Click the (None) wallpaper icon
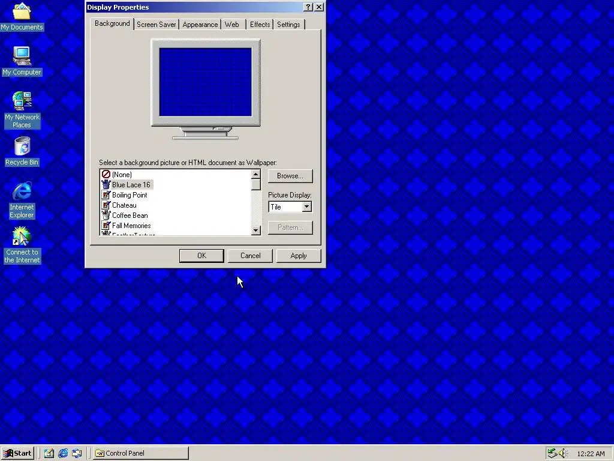The width and height of the screenshot is (614, 461). pos(106,175)
